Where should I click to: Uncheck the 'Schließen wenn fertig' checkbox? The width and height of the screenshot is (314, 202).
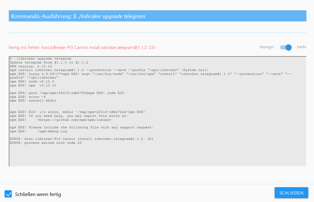(x=8, y=194)
